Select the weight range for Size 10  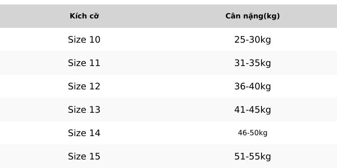coord(253,40)
